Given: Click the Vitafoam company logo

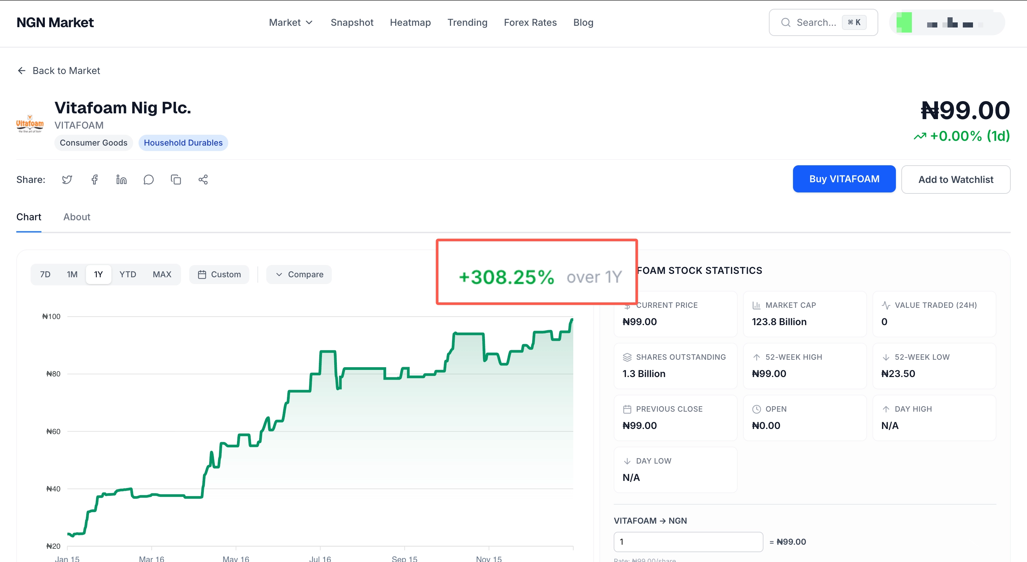Looking at the screenshot, I should [x=30, y=124].
